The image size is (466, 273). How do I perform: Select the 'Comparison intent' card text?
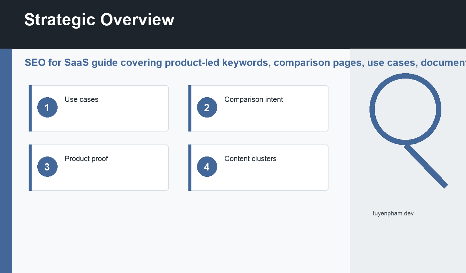pyautogui.click(x=254, y=99)
